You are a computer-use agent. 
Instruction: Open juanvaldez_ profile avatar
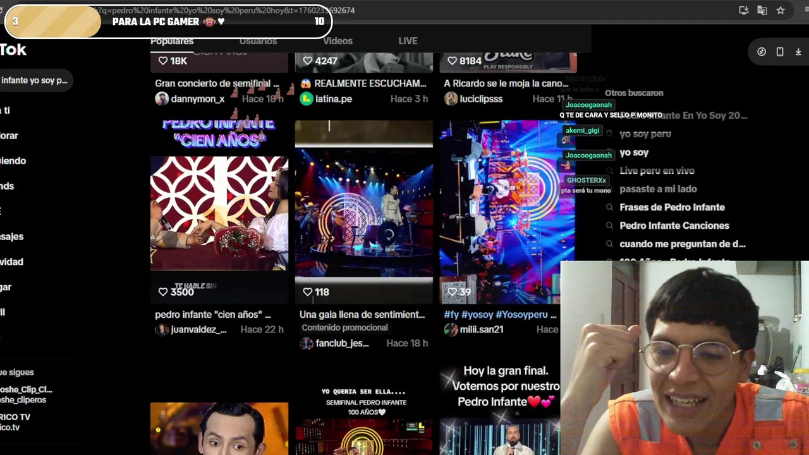pyautogui.click(x=162, y=330)
